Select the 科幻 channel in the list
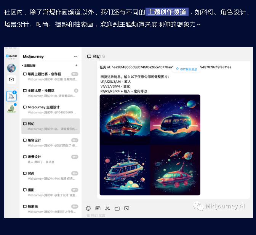This screenshot has height=235, width=256. [50, 126]
